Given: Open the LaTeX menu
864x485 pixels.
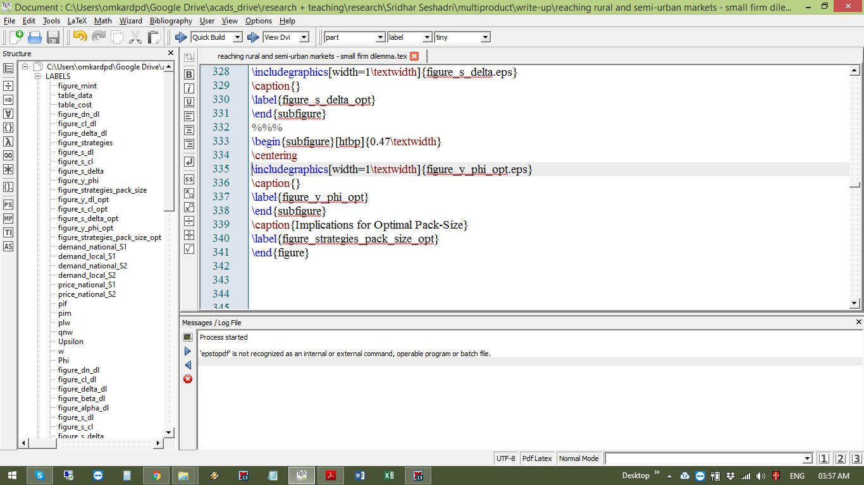Looking at the screenshot, I should click(77, 21).
